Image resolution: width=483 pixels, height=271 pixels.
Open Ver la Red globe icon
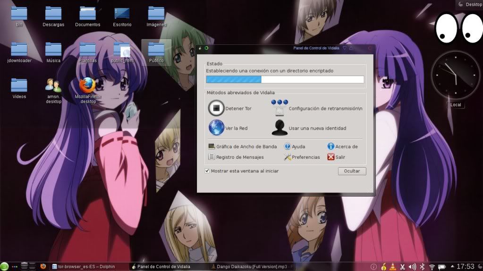click(x=216, y=128)
